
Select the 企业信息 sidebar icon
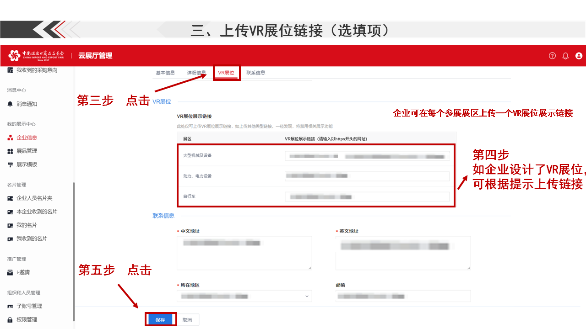pyautogui.click(x=10, y=137)
